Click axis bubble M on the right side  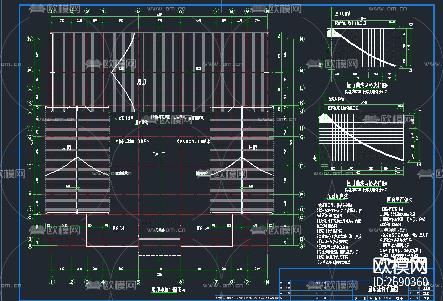click(x=302, y=70)
